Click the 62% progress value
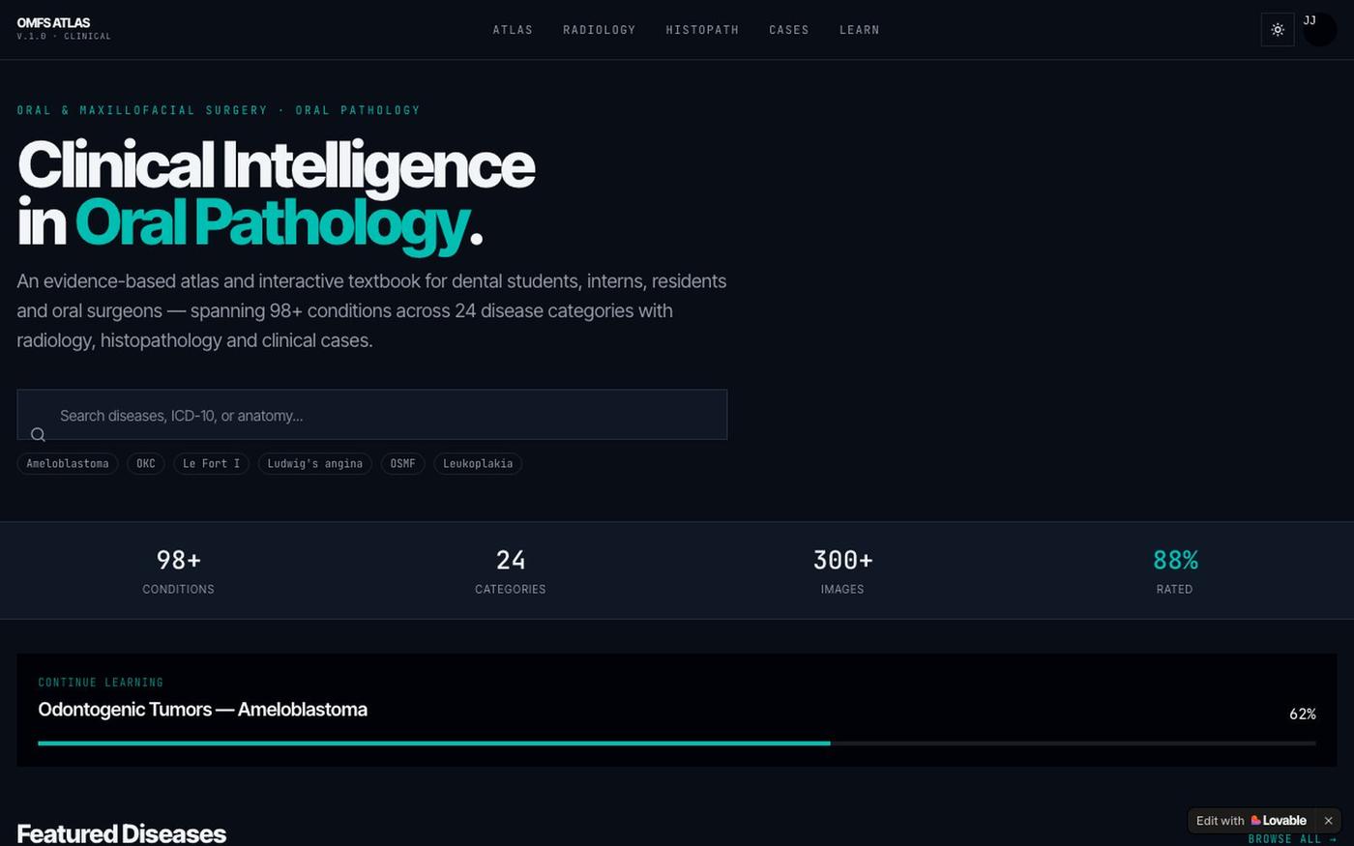The image size is (1354, 846). point(1303,715)
